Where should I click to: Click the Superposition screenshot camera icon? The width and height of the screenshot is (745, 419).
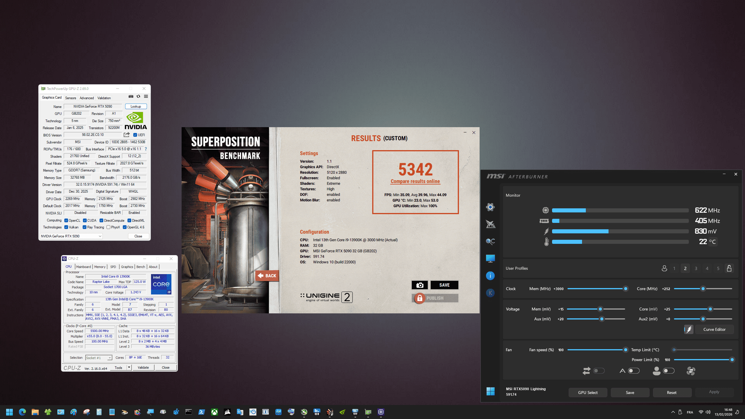(420, 285)
